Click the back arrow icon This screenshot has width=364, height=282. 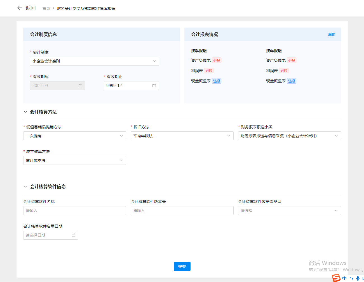(x=20, y=8)
